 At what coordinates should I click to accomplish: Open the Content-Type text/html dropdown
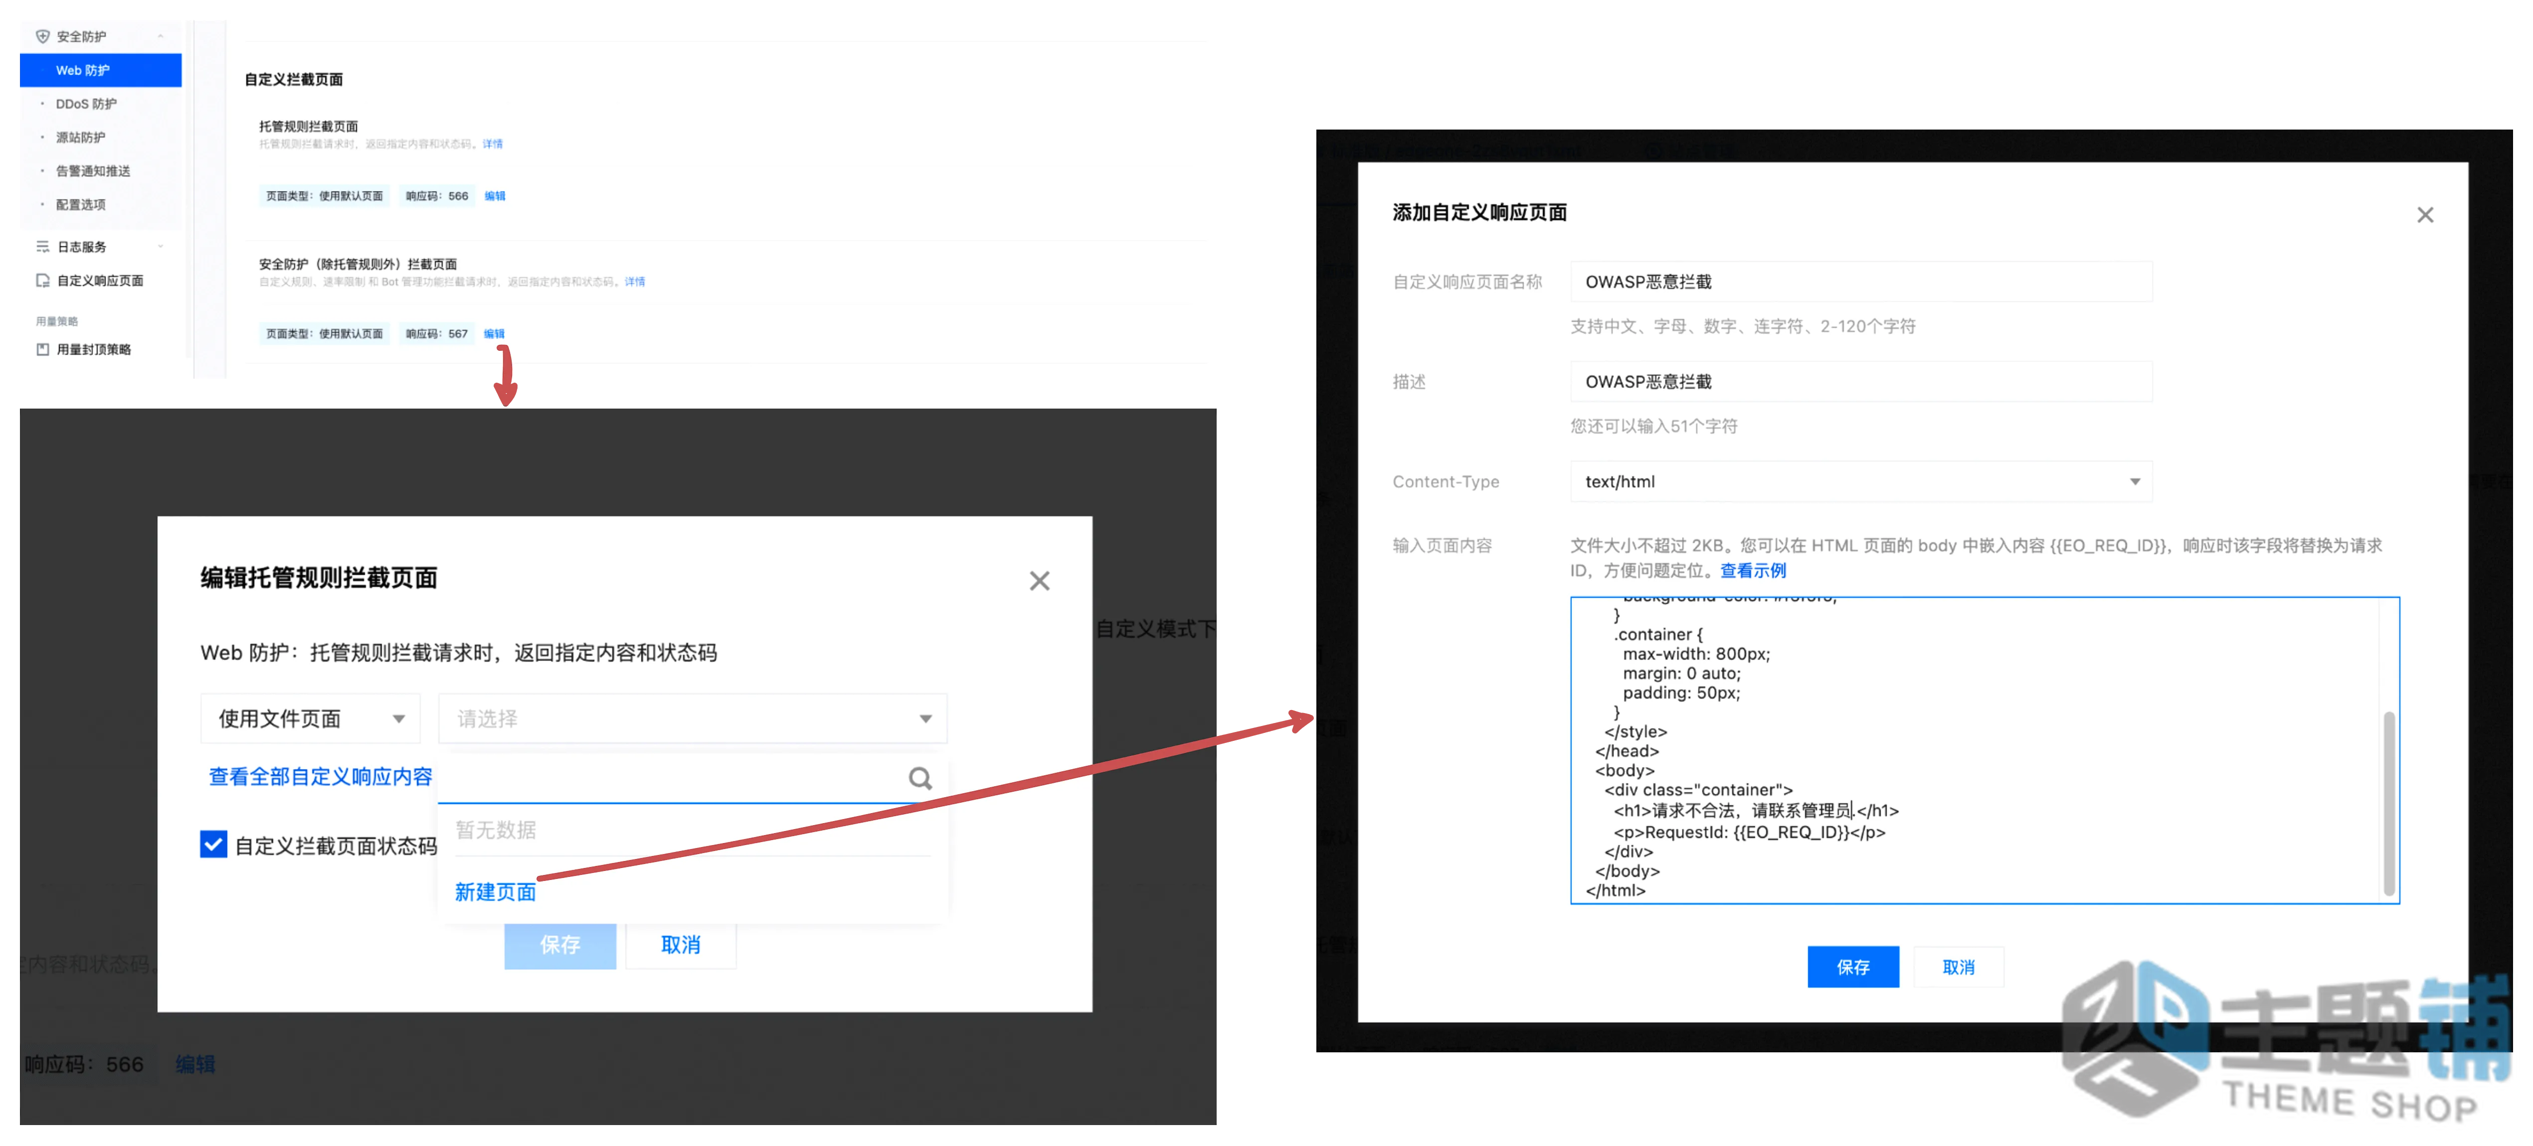pos(1861,482)
